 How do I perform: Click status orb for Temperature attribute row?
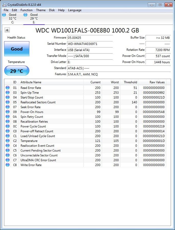(7, 141)
